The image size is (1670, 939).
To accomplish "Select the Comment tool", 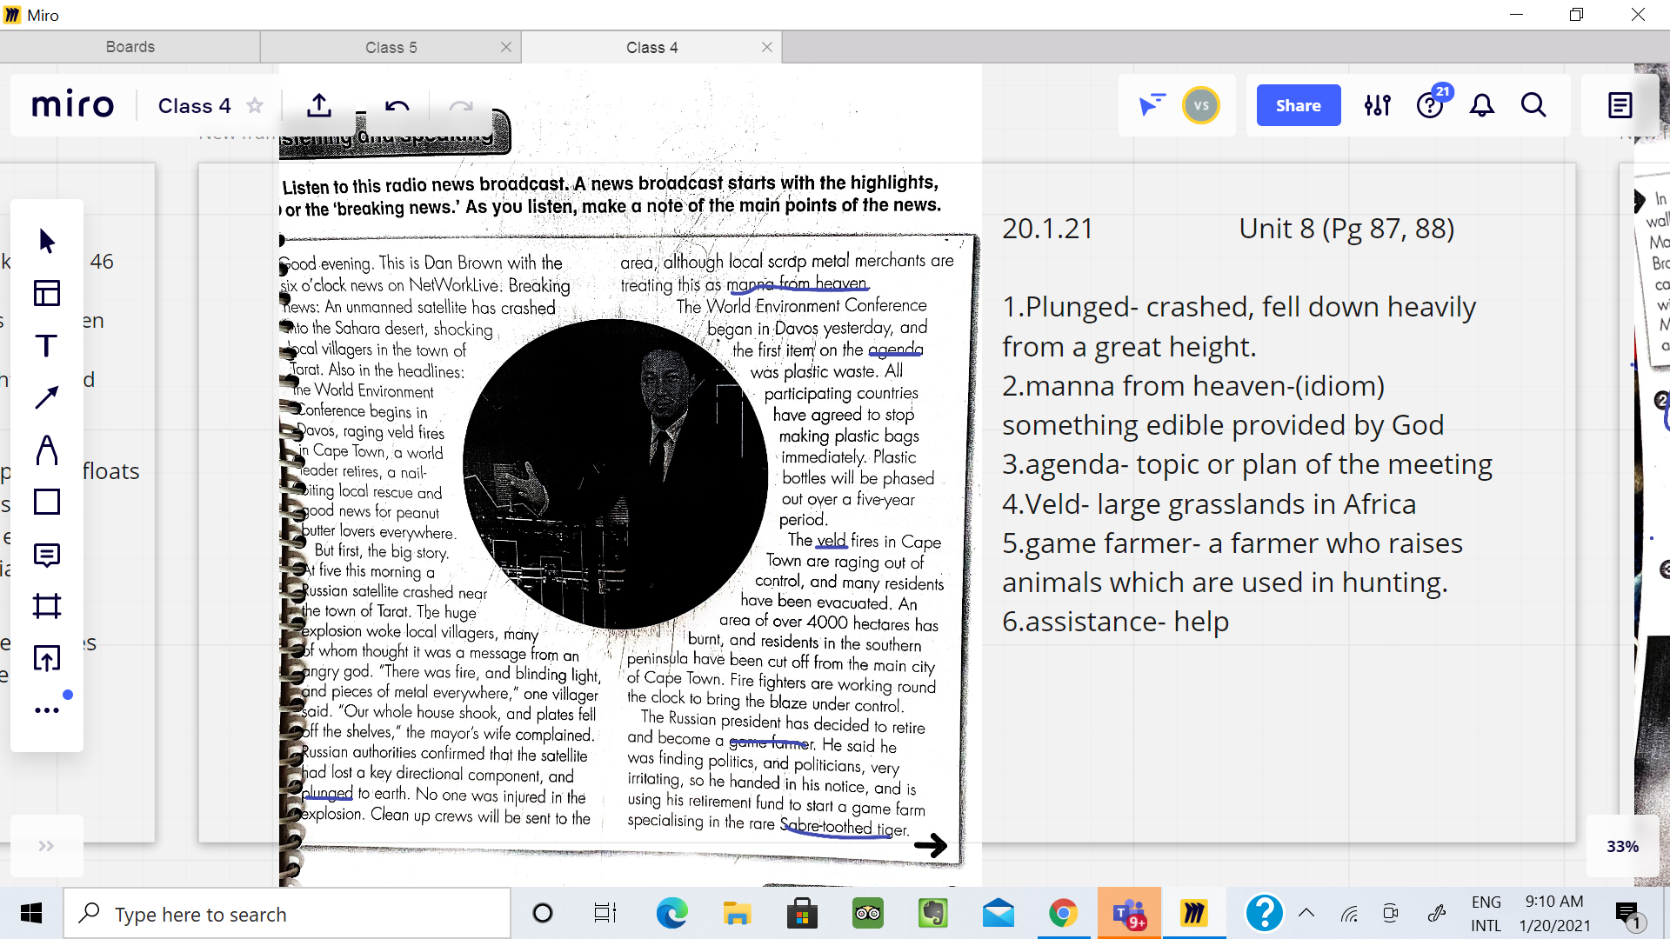I will tap(47, 554).
